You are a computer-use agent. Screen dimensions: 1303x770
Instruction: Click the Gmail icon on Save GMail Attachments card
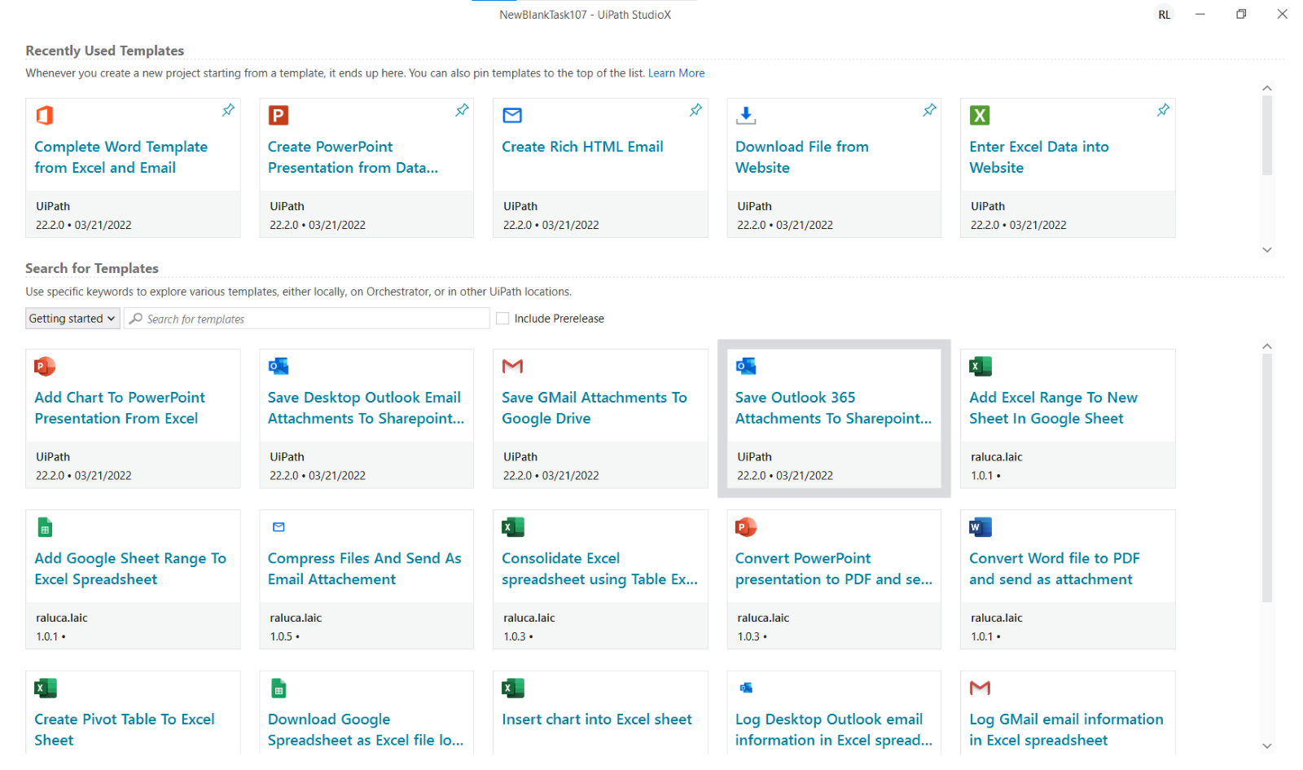(x=512, y=367)
